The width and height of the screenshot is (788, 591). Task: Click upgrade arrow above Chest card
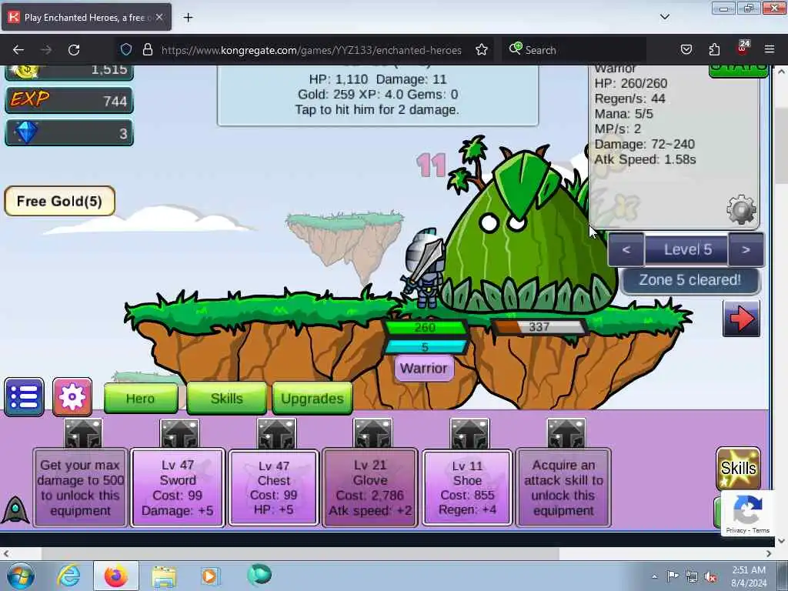pyautogui.click(x=276, y=433)
